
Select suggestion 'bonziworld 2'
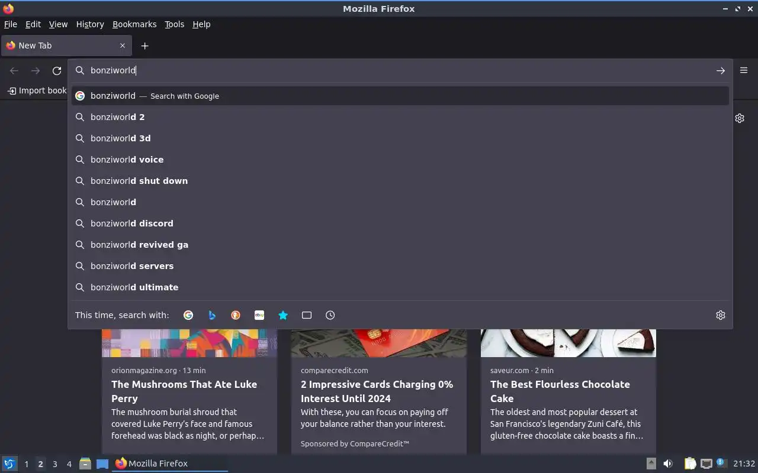coord(400,117)
